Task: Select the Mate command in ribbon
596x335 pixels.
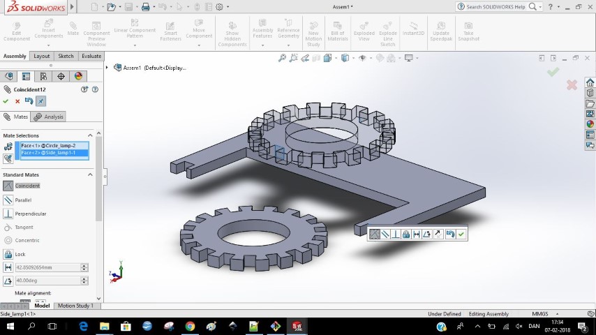Action: tap(73, 29)
